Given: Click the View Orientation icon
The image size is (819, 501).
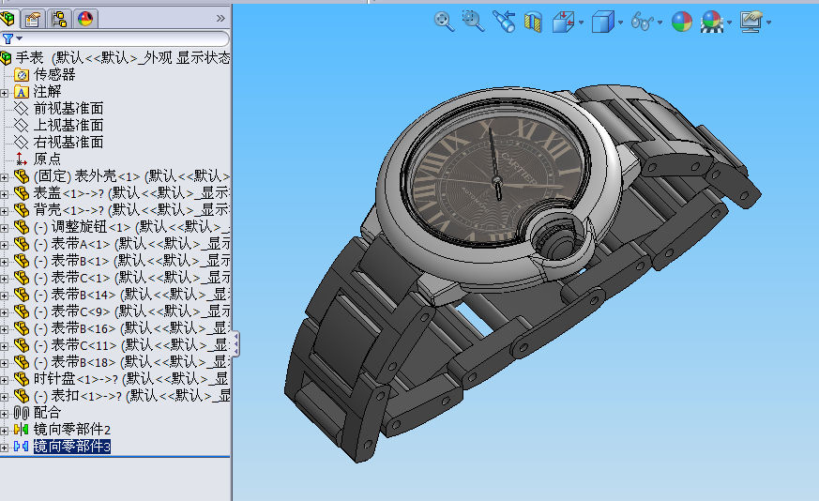Looking at the screenshot, I should pos(563,23).
